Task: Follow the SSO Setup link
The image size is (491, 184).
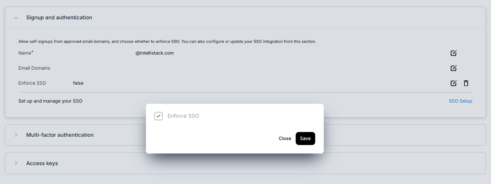Action: click(460, 101)
